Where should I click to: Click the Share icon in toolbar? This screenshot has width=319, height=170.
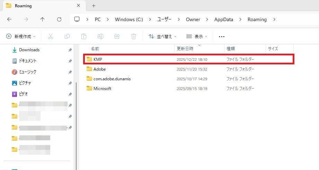tap(117, 36)
